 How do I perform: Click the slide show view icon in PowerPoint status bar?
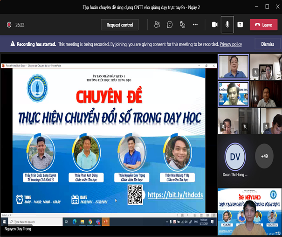pyautogui.click(x=214, y=215)
